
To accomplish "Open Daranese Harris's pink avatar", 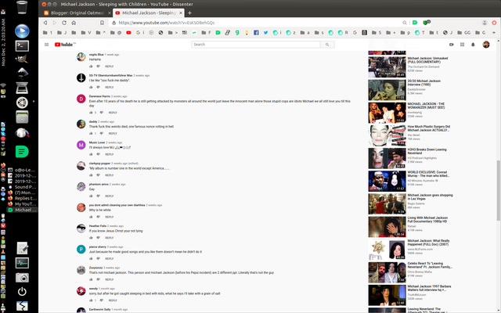I will click(x=81, y=99).
